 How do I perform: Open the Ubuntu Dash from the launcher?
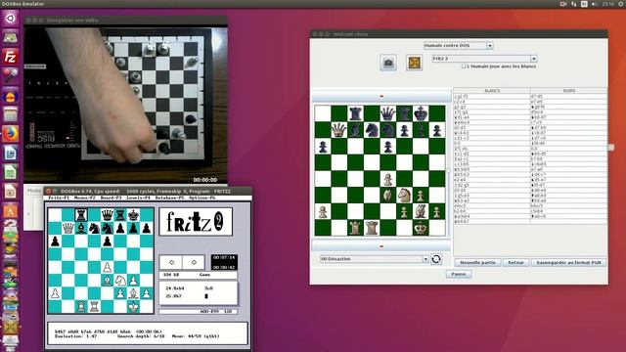10,18
